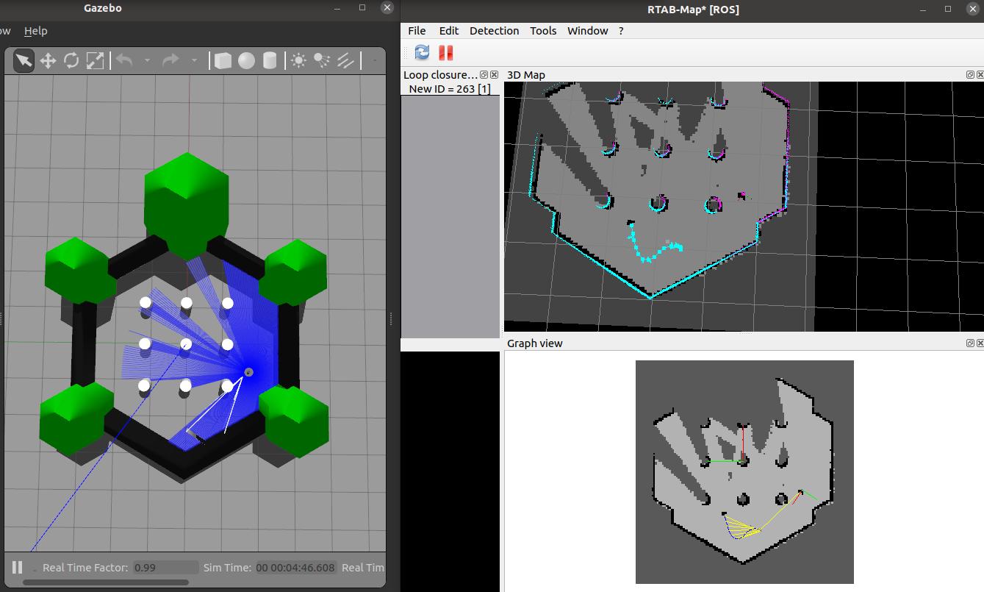Insert a sphere shape into the scene
This screenshot has height=592, width=984.
point(246,60)
